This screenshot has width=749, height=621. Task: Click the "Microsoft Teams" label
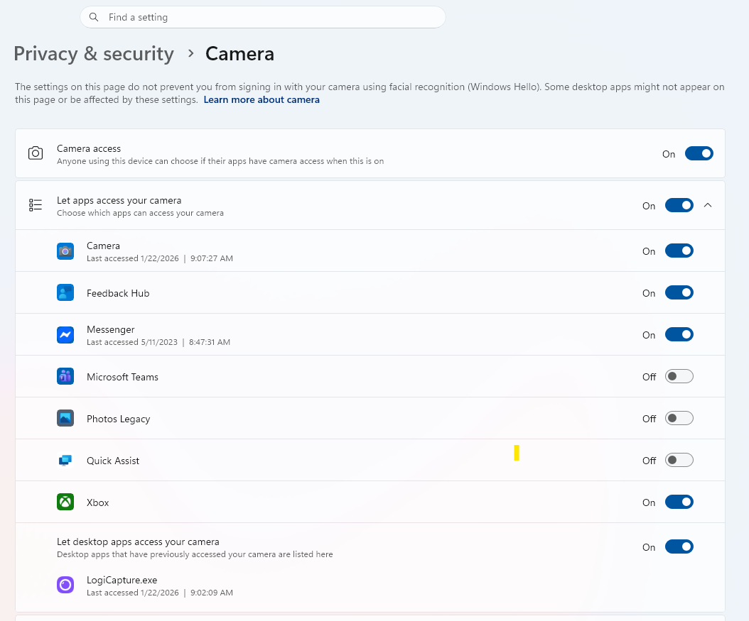click(122, 377)
